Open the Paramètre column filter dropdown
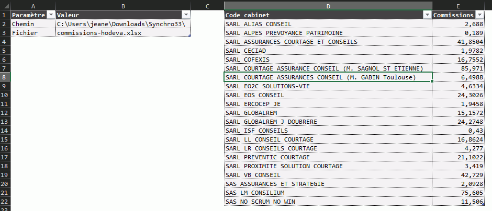 pyautogui.click(x=51, y=15)
